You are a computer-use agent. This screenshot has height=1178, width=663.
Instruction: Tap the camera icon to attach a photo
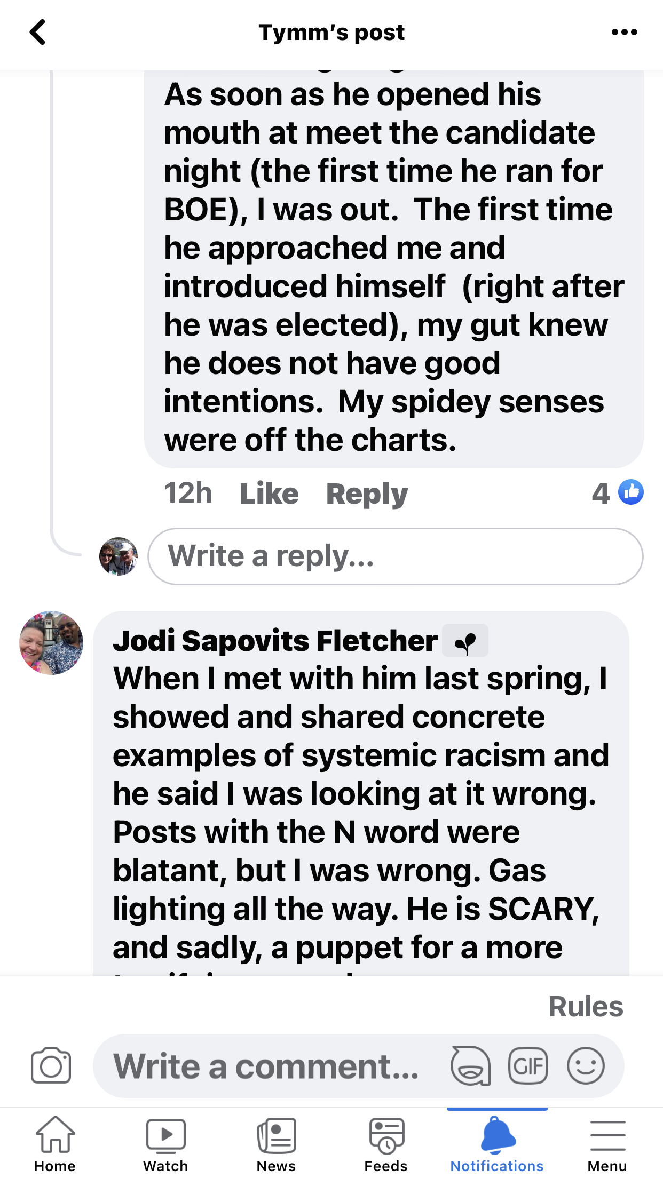click(x=51, y=1066)
